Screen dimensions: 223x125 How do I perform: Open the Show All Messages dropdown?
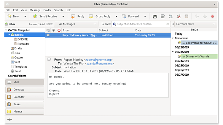point(76,24)
